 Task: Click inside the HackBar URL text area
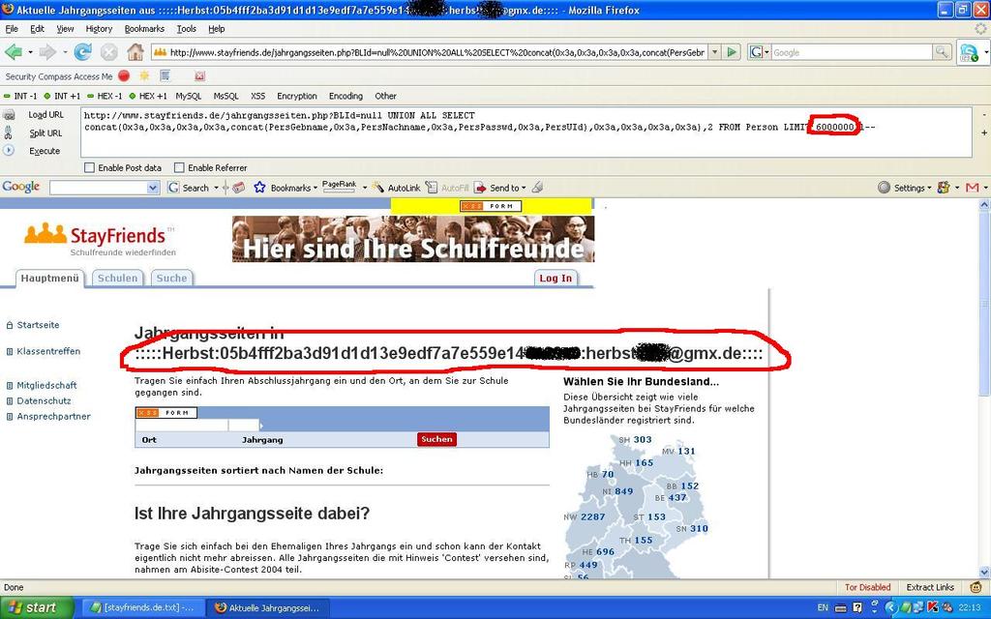point(526,133)
